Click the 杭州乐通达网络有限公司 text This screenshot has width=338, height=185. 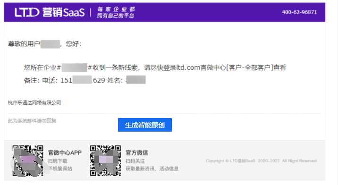pyautogui.click(x=34, y=102)
